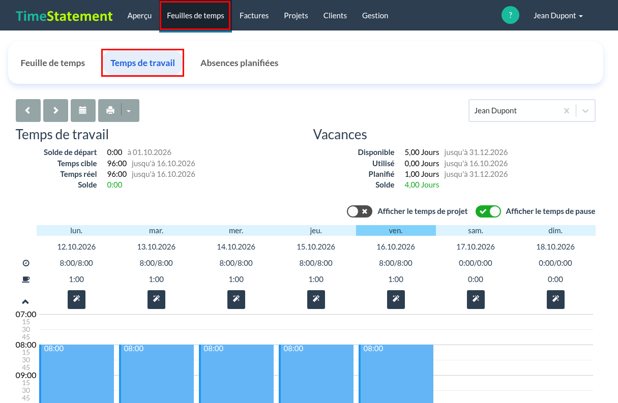This screenshot has height=403, width=618.
Task: Open the Feuilles de temps menu
Action: click(195, 16)
